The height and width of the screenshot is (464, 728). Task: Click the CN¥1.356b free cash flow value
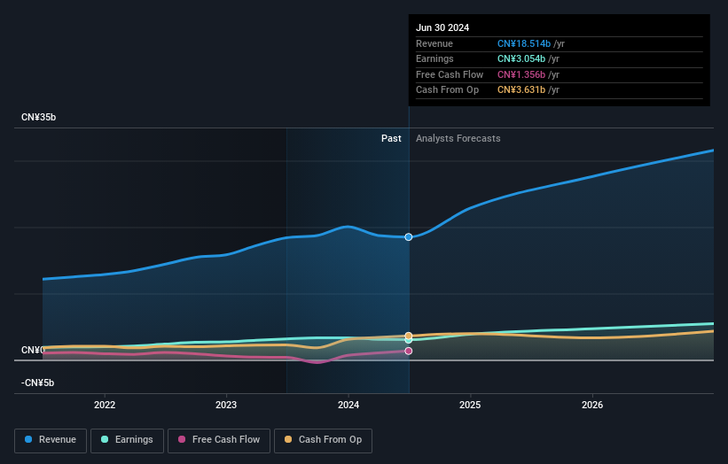(x=521, y=74)
